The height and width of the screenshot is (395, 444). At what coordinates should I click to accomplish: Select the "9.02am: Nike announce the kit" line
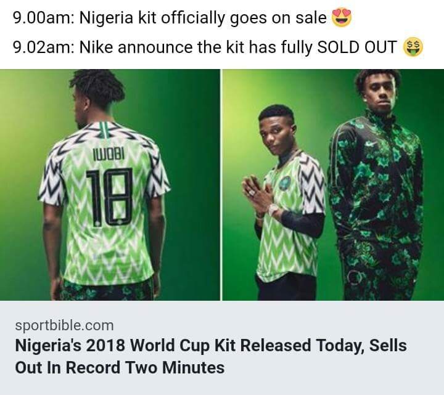point(203,47)
